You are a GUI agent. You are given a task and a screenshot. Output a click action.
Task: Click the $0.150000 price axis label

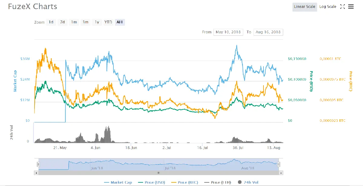pyautogui.click(x=297, y=59)
